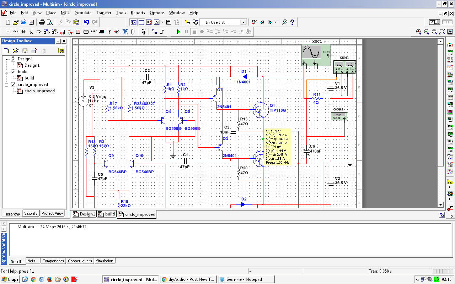Expand the Grapher/analysis dropdown arrow
The width and height of the screenshot is (455, 284).
(162, 22)
